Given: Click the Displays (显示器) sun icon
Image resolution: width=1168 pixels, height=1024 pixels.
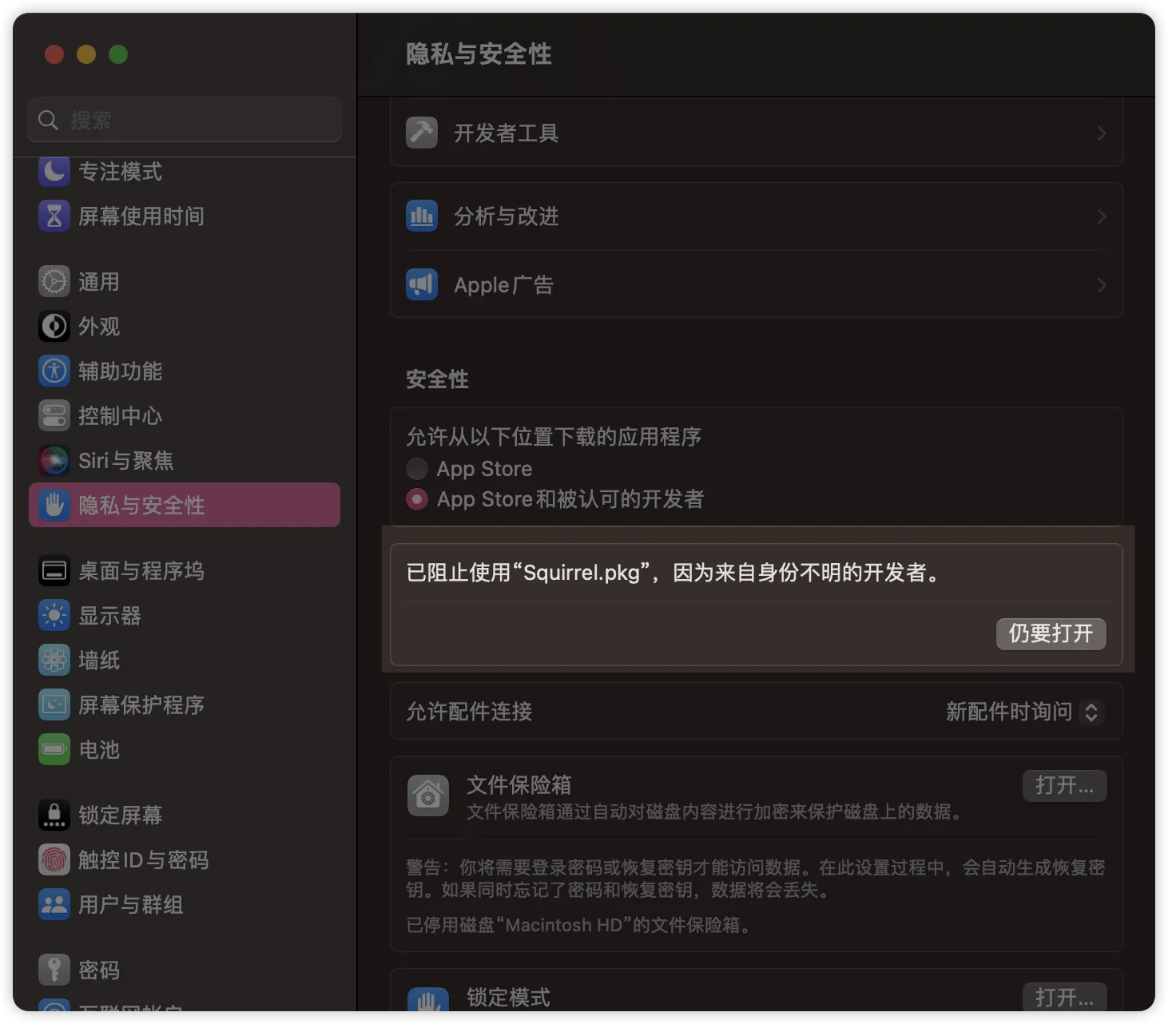Looking at the screenshot, I should tap(54, 615).
